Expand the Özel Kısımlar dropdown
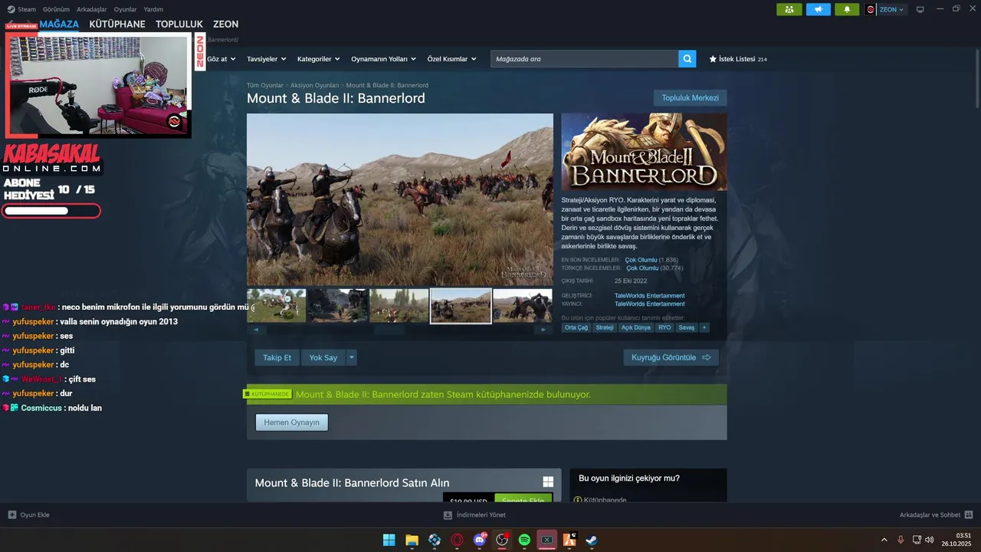The height and width of the screenshot is (552, 981). 451,59
